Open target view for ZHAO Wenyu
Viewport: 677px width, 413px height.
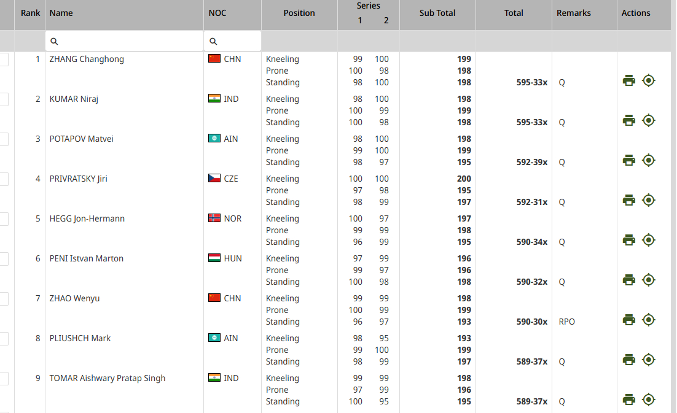(x=649, y=320)
